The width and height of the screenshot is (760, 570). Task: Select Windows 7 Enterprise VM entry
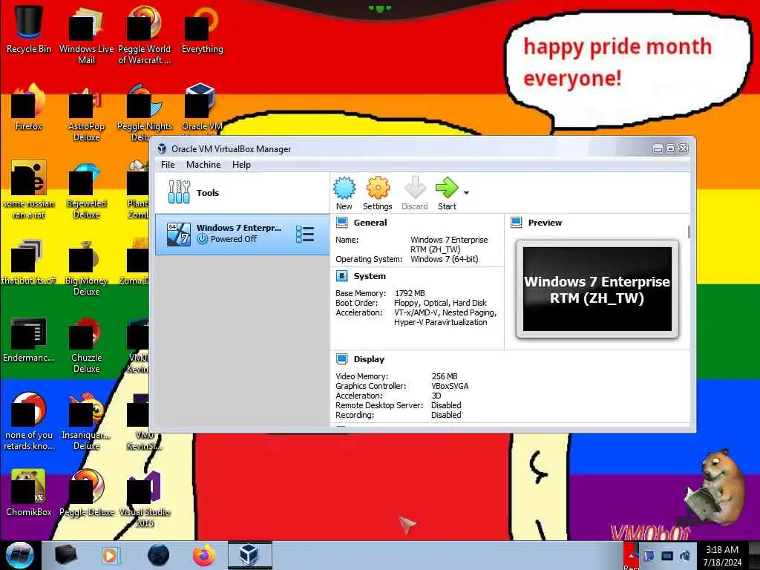[x=242, y=234]
